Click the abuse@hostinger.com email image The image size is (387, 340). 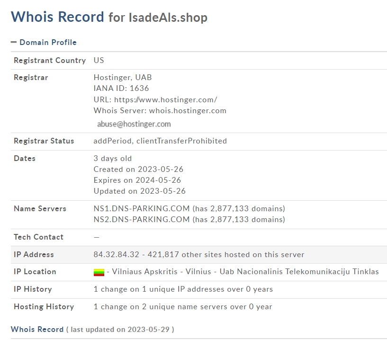(134, 124)
